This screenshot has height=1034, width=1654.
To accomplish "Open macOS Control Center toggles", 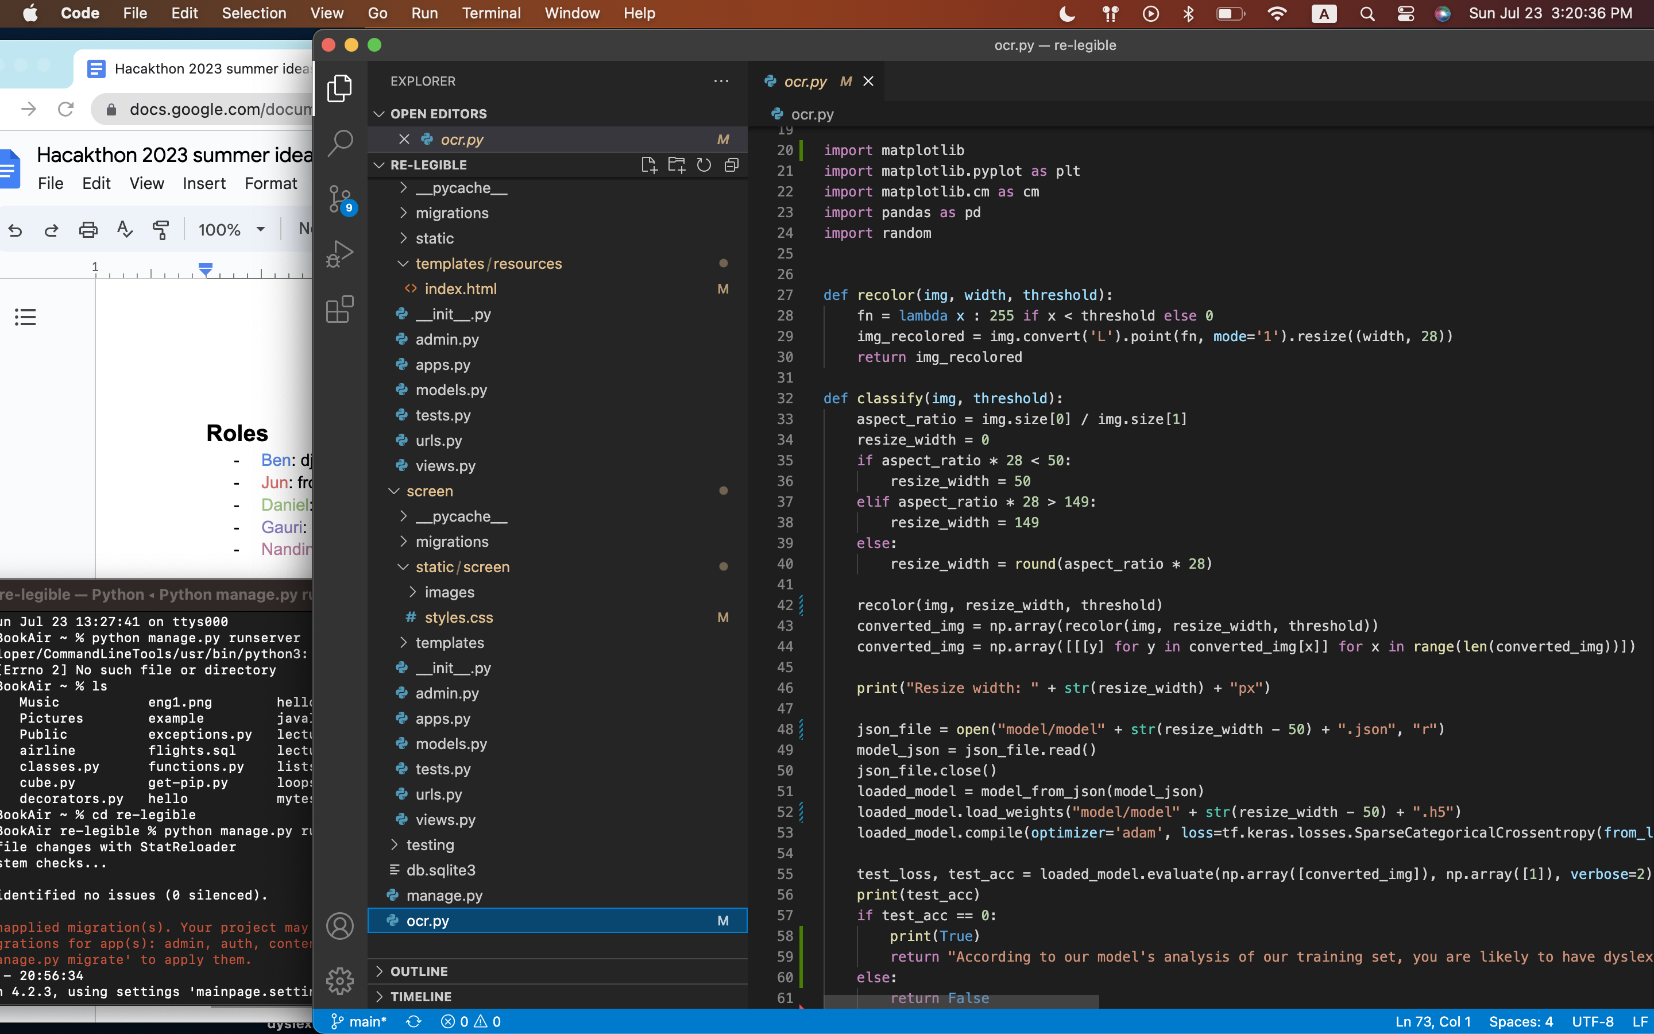I will [1405, 14].
